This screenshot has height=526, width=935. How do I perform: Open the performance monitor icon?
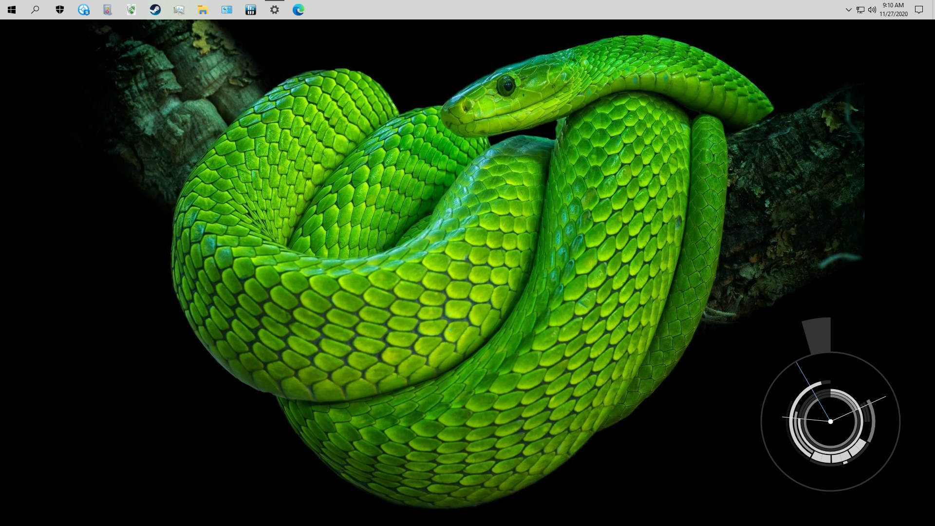click(179, 10)
